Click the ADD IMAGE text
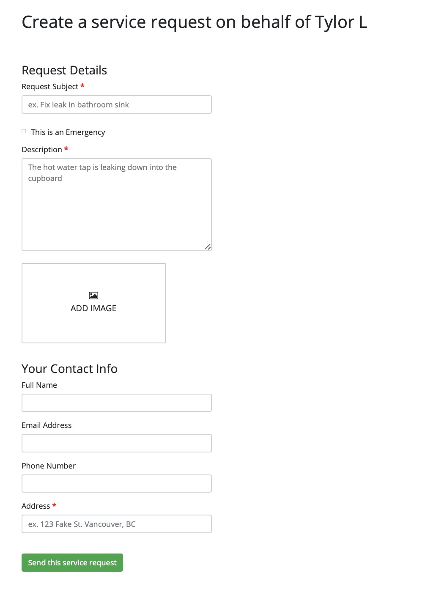The height and width of the screenshot is (592, 433). pos(93,308)
